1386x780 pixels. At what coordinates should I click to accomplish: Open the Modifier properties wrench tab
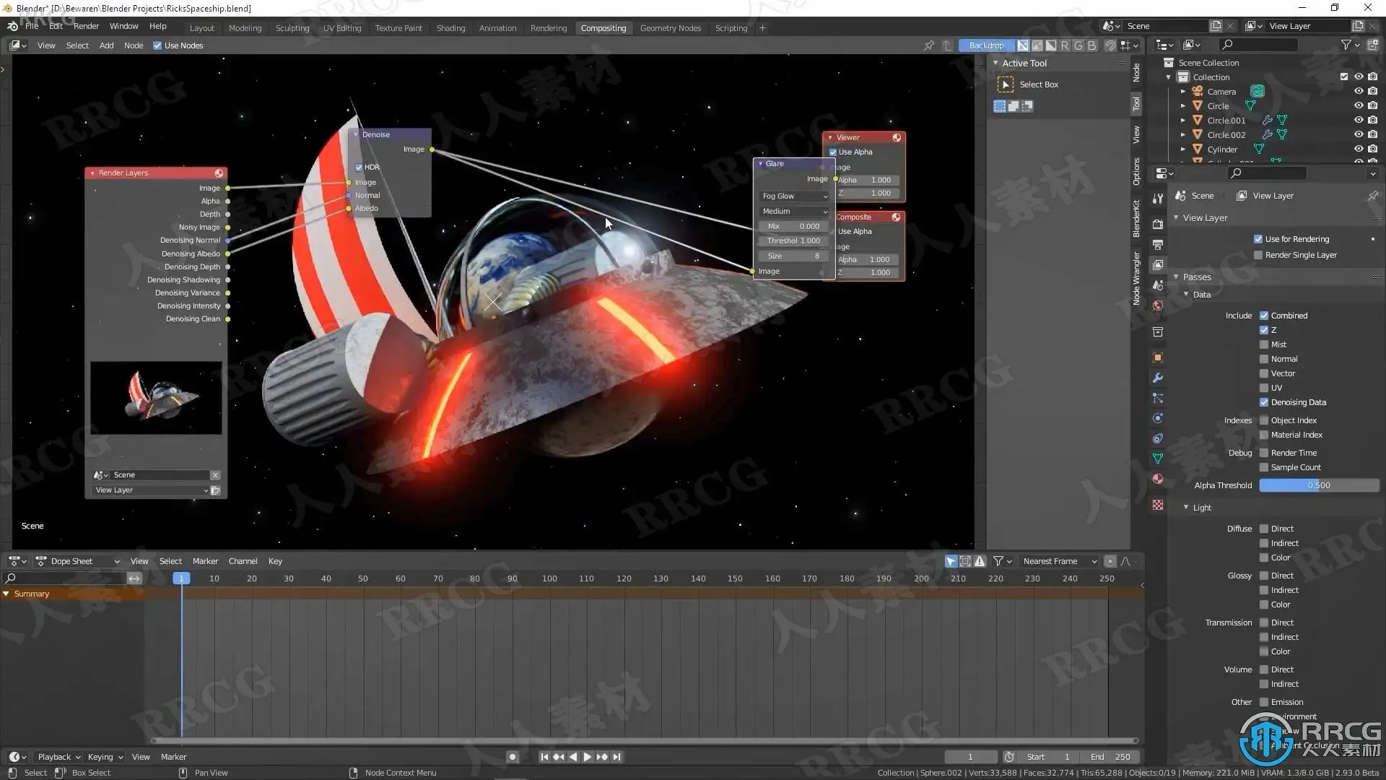click(x=1158, y=378)
